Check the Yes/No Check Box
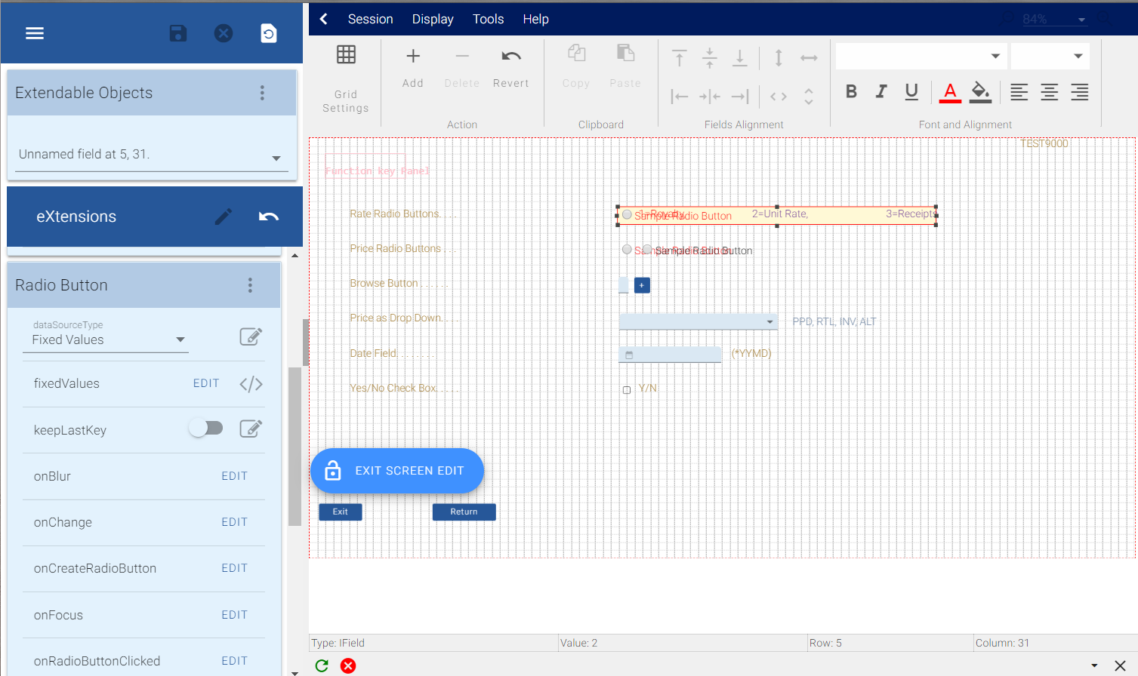Image resolution: width=1138 pixels, height=676 pixels. [627, 390]
